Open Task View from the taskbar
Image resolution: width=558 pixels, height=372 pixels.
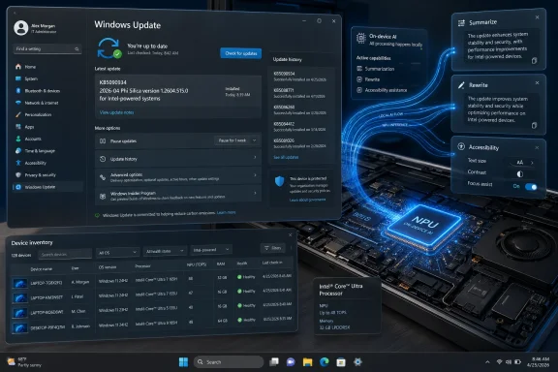tap(274, 362)
